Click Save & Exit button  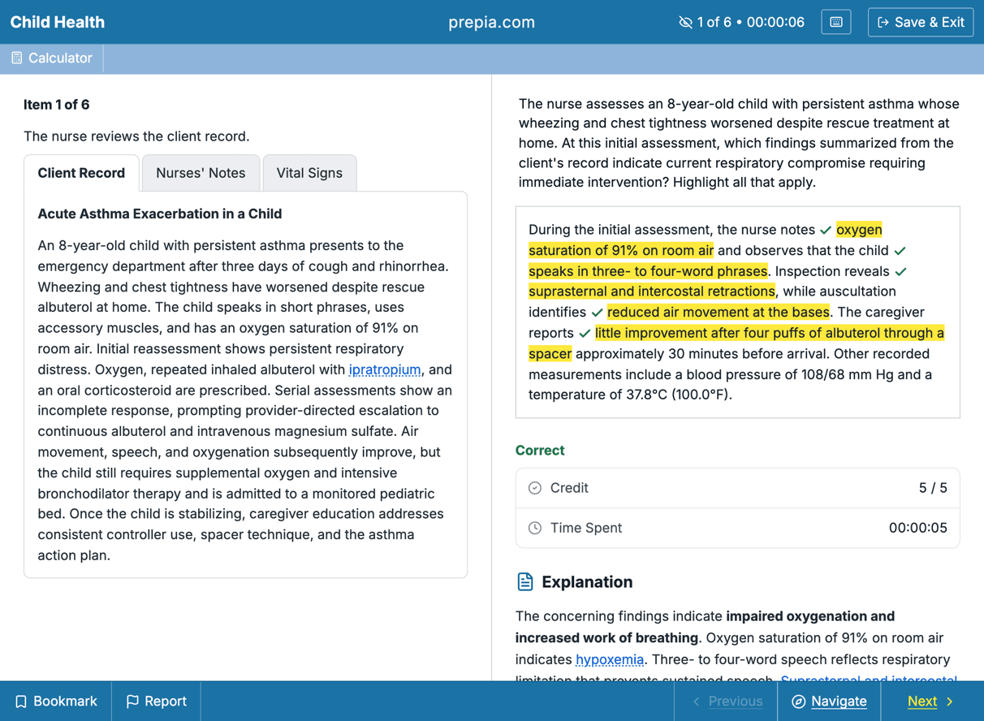click(x=921, y=22)
